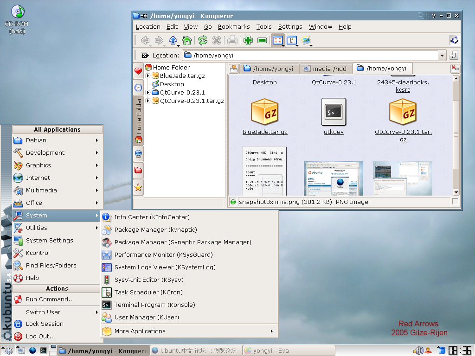Open the 24345-clearlooks.kcsrc file link

[x=403, y=86]
